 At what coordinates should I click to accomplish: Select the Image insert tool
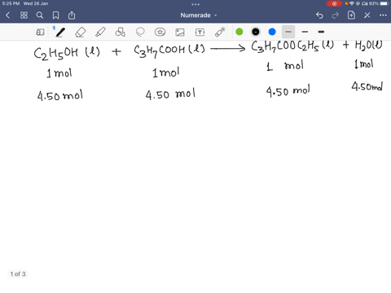(x=180, y=32)
